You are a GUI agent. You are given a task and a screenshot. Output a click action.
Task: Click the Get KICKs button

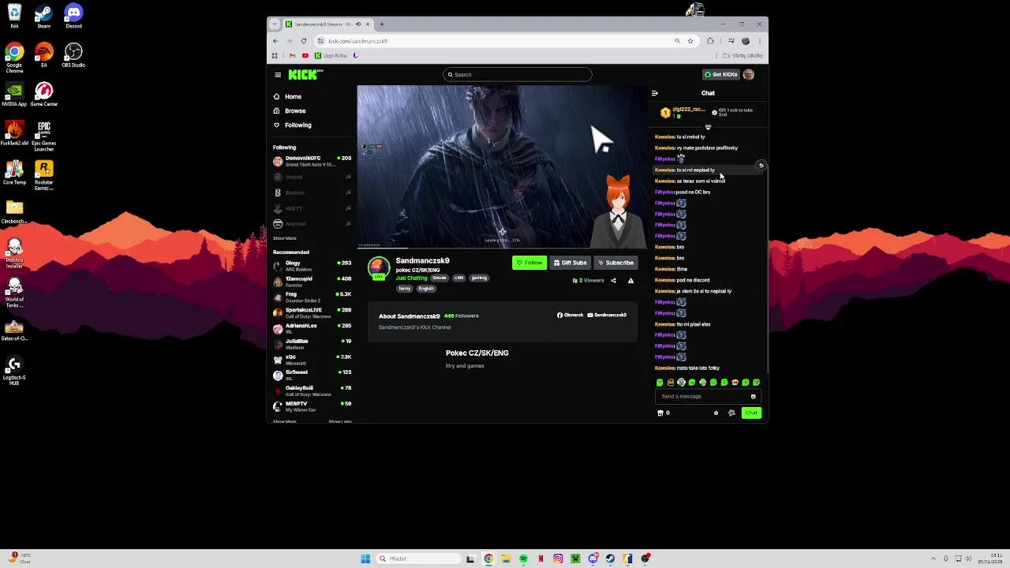[721, 74]
